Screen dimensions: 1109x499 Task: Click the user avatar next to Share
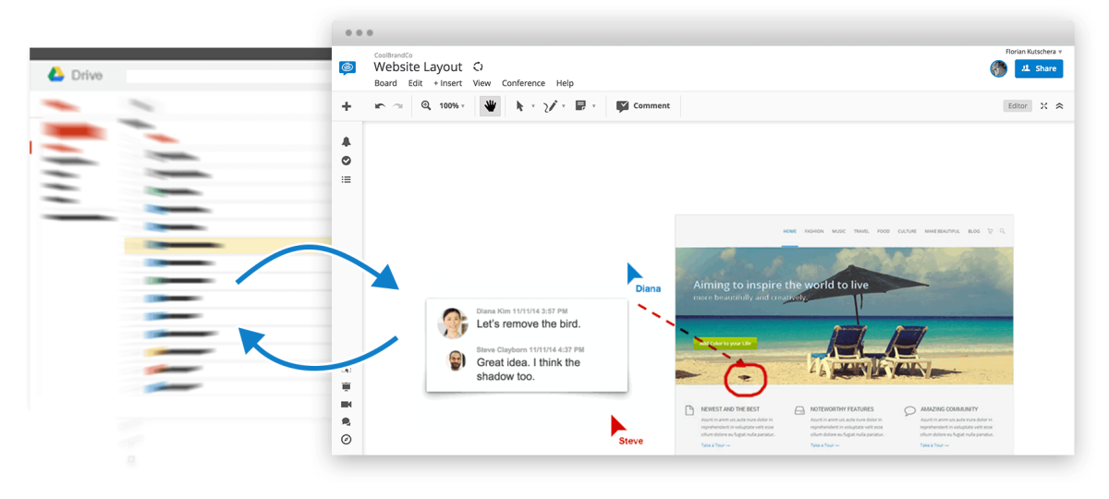click(998, 68)
